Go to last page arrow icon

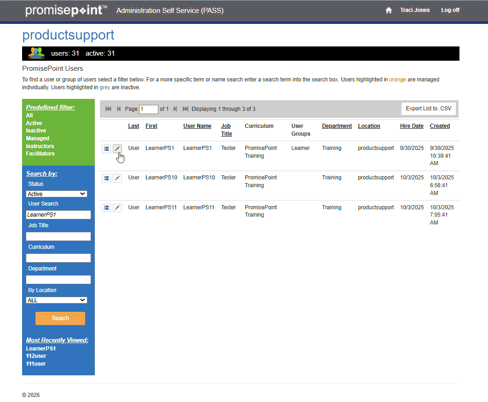tap(186, 109)
